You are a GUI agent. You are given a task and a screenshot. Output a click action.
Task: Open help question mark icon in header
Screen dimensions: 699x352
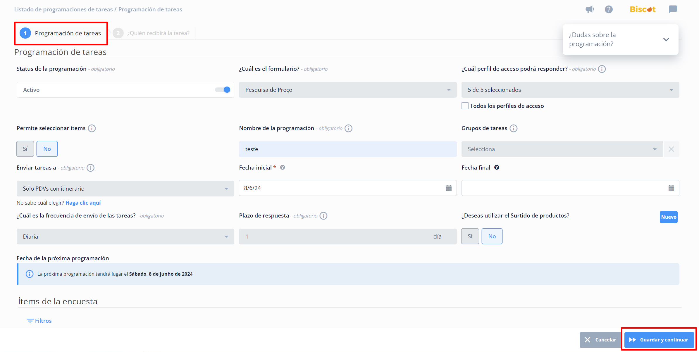(x=609, y=9)
